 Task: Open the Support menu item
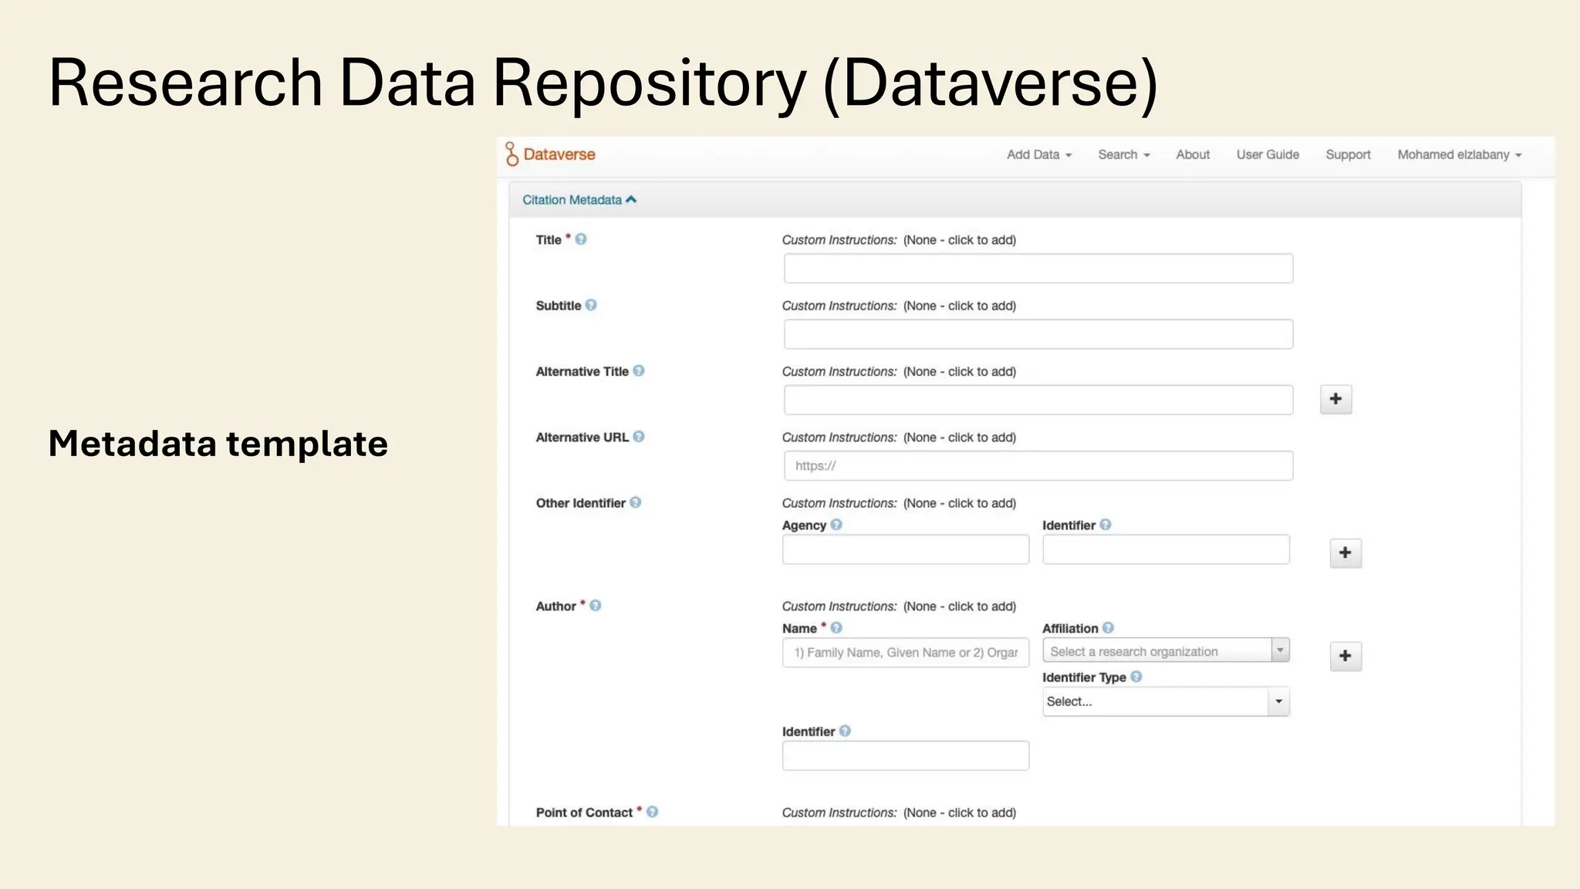pos(1348,154)
